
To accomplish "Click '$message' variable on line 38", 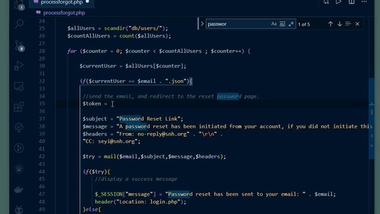I will pyautogui.click(x=95, y=127).
